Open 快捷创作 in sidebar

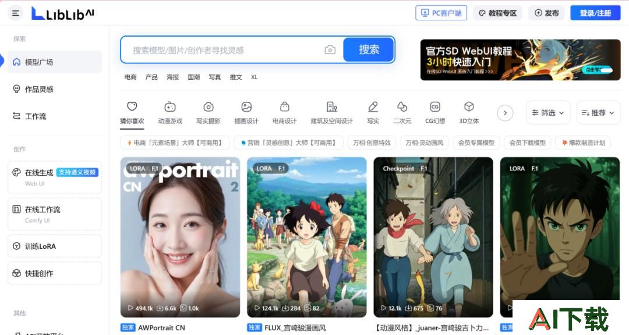tap(55, 273)
